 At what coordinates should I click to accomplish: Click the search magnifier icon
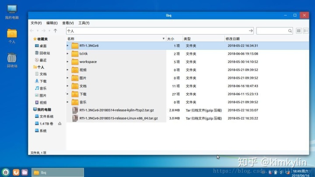(290, 31)
